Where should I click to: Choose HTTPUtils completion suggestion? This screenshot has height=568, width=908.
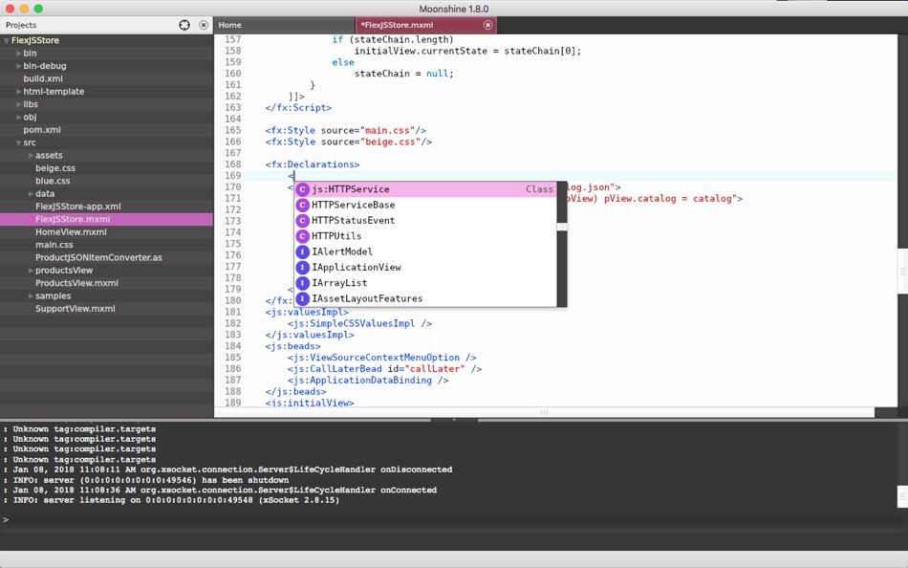click(425, 236)
